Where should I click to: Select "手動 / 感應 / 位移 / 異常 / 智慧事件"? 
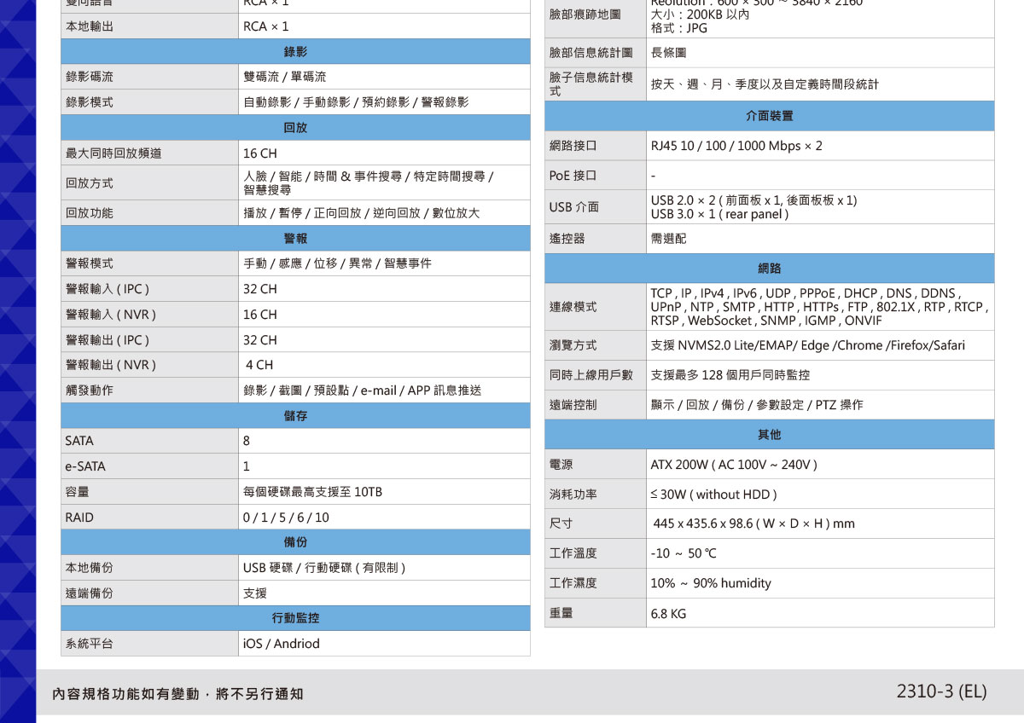coord(337,263)
